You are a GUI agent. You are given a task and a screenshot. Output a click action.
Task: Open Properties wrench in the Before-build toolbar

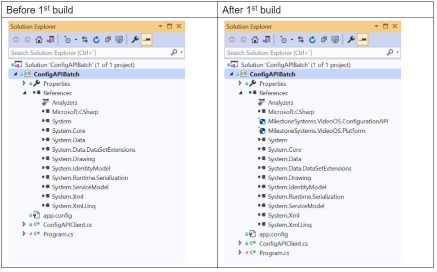135,40
